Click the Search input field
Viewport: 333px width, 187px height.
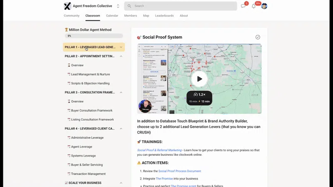[x=181, y=6]
